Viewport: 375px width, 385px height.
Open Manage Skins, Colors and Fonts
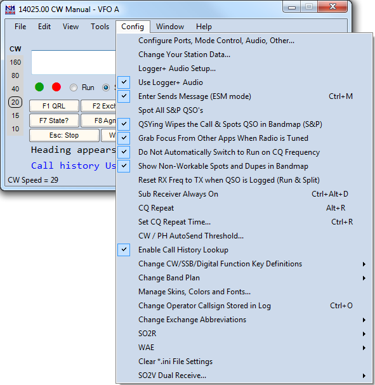(244, 292)
